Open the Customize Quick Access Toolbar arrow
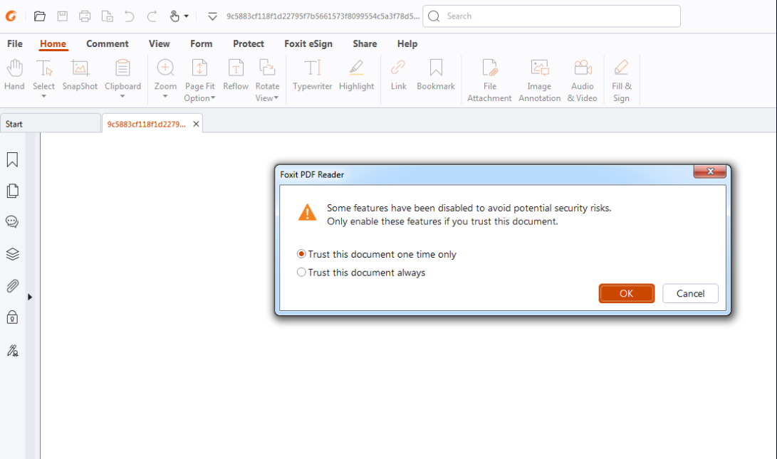The width and height of the screenshot is (777, 459). 212,17
